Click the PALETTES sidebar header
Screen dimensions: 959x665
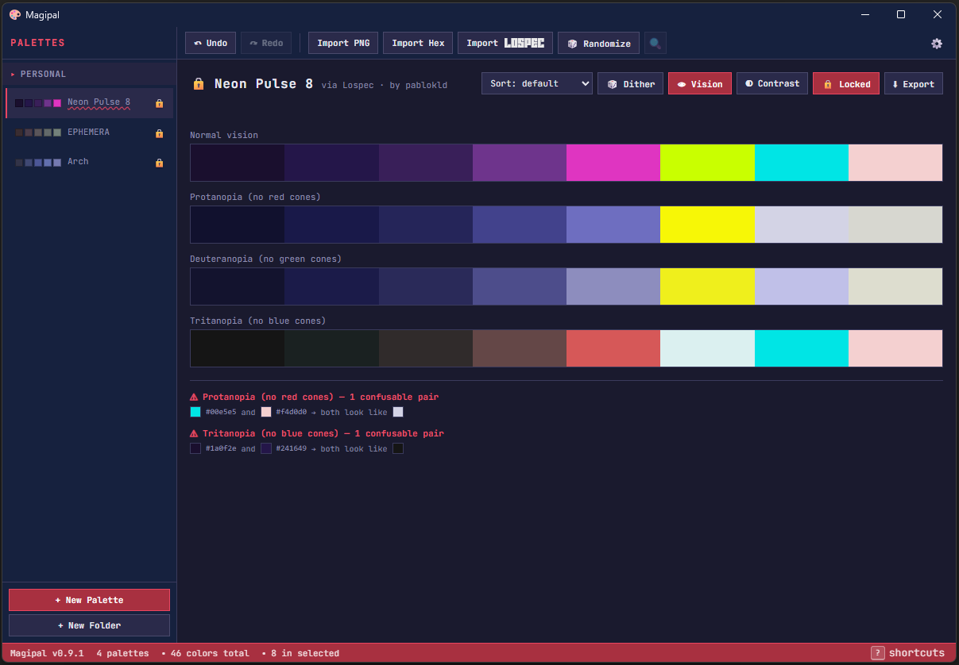click(x=37, y=43)
